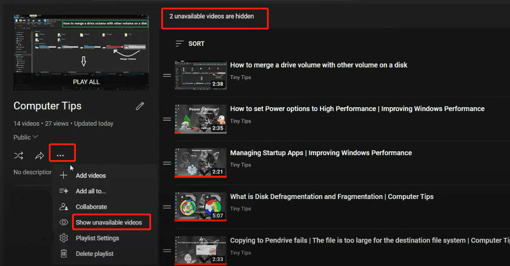Click drag handle beside Power options video
Image resolution: width=510 pixels, height=266 pixels.
point(167,119)
